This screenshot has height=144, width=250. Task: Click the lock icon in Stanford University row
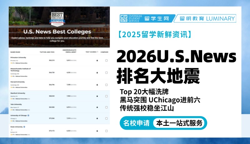click(x=97, y=96)
